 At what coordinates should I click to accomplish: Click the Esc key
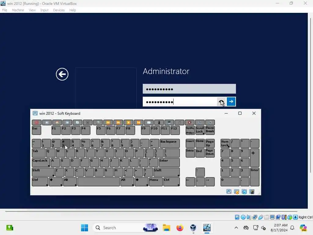click(x=37, y=130)
